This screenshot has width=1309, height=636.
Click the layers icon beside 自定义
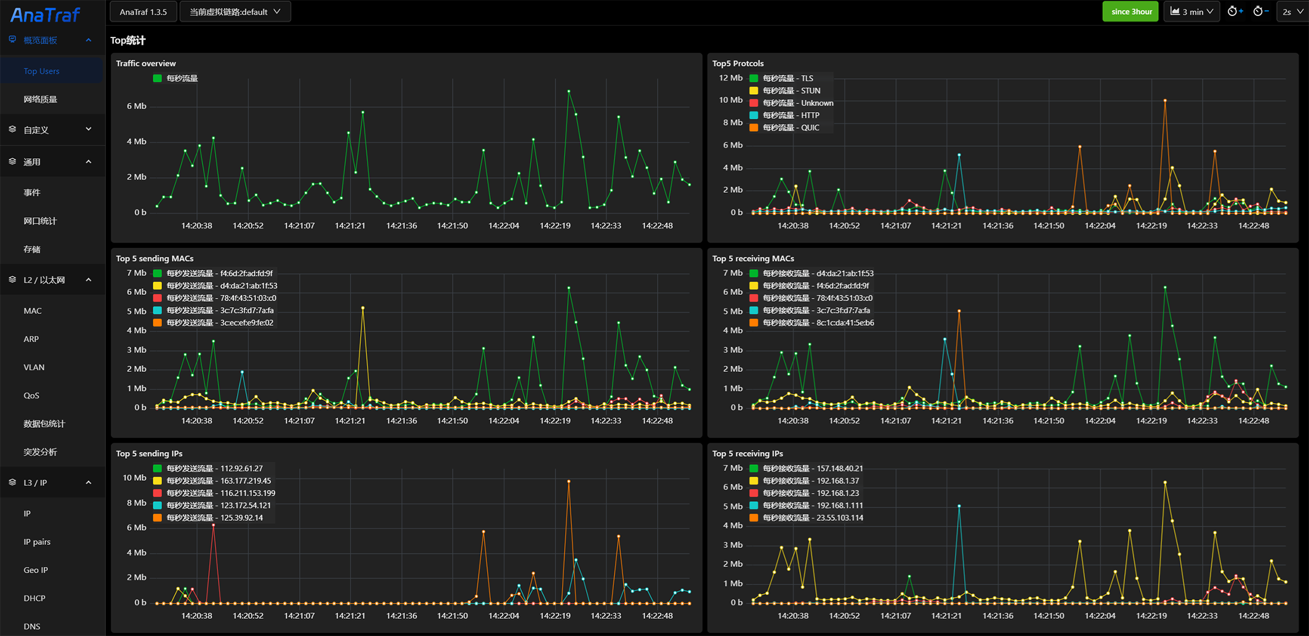pos(12,130)
